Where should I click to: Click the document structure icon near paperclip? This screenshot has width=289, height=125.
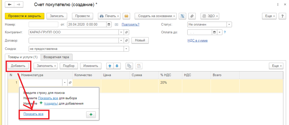[183, 16]
